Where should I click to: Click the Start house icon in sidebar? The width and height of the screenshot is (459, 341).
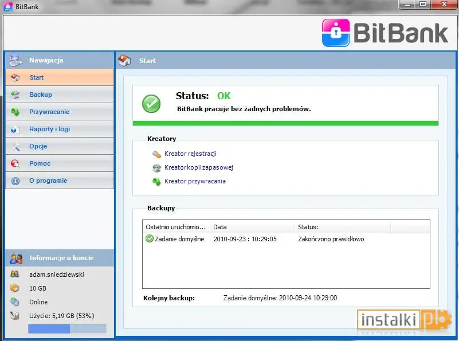click(x=15, y=77)
